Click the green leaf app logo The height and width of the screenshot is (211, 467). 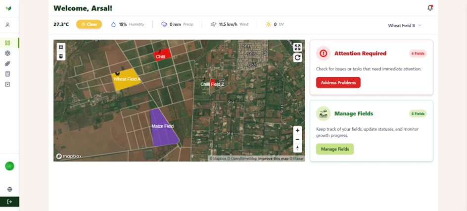click(x=8, y=8)
